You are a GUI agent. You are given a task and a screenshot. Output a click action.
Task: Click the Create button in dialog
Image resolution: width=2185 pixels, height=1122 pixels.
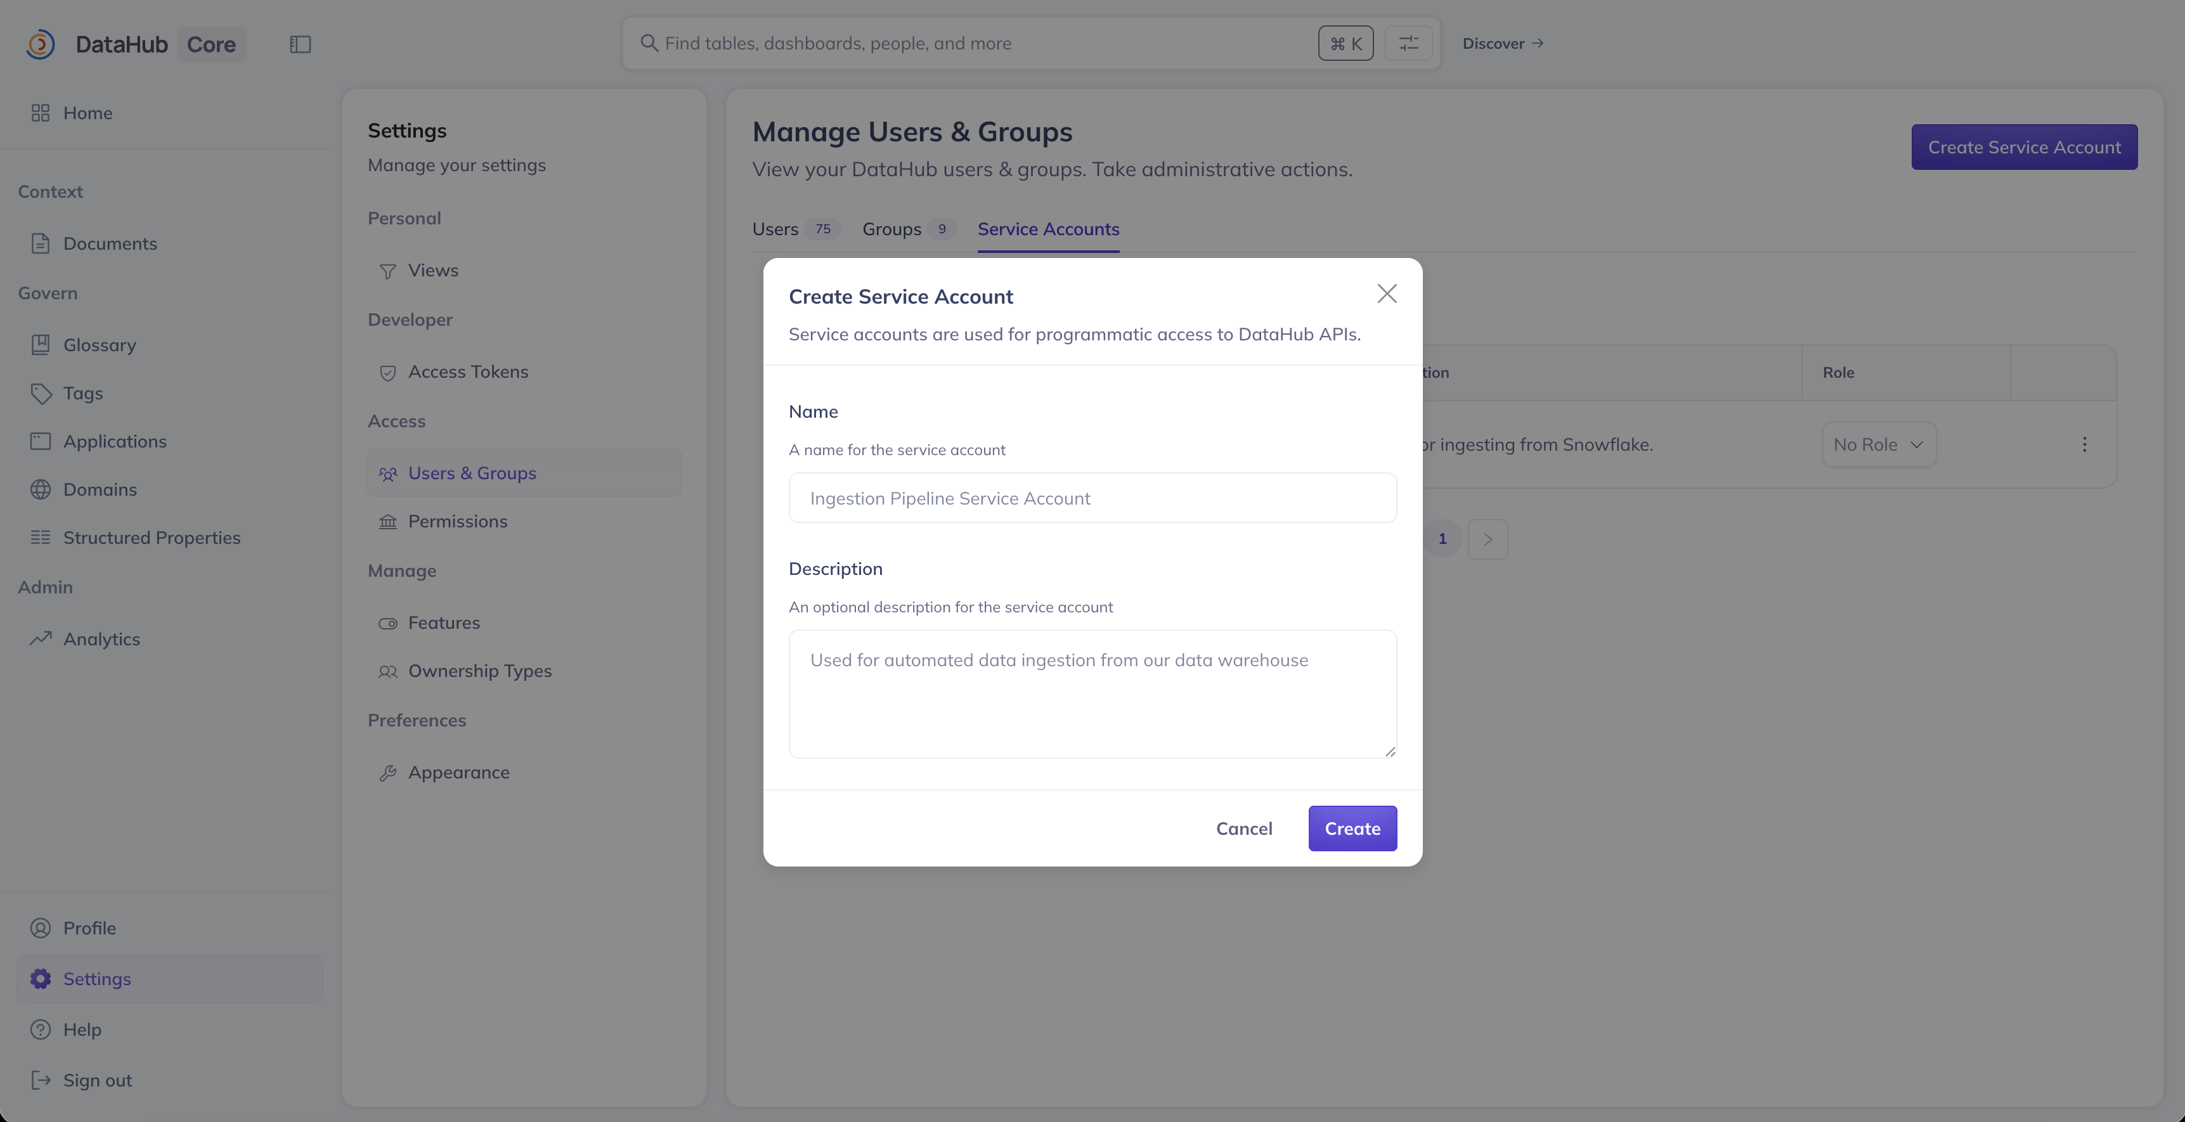point(1352,829)
